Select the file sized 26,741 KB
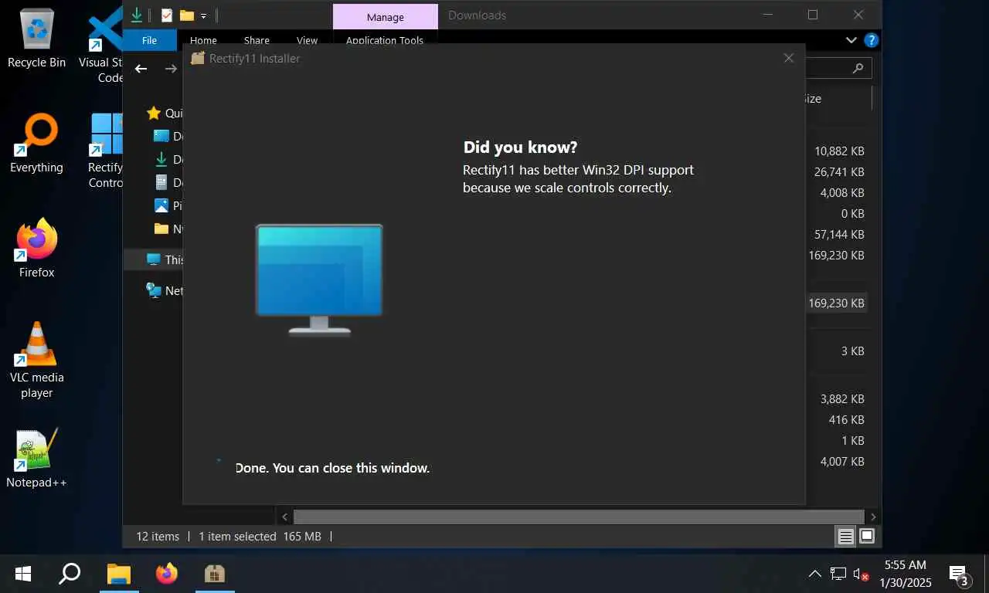Screen dimensions: 989x593 pos(838,172)
